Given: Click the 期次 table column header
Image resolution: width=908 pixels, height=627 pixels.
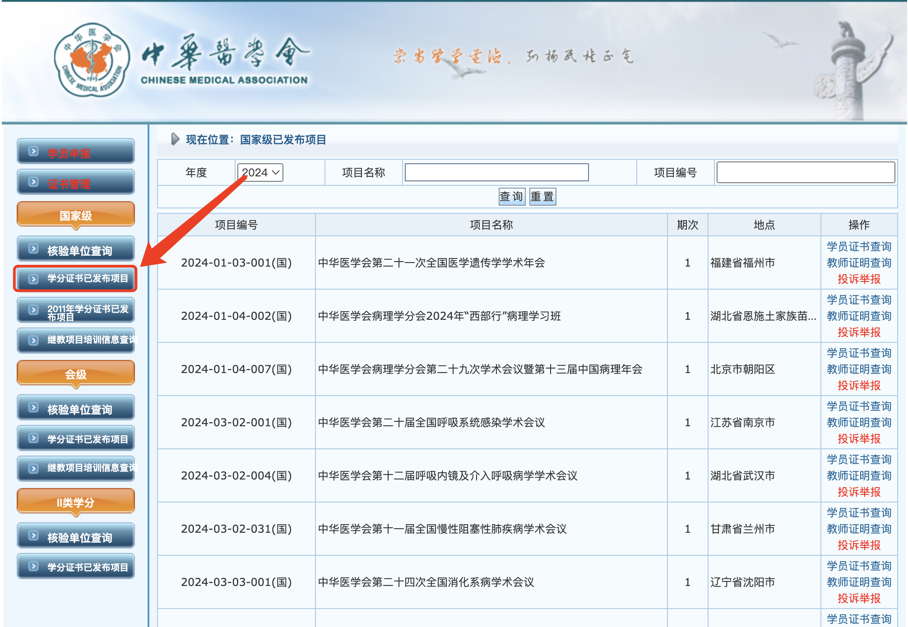Looking at the screenshot, I should point(687,225).
